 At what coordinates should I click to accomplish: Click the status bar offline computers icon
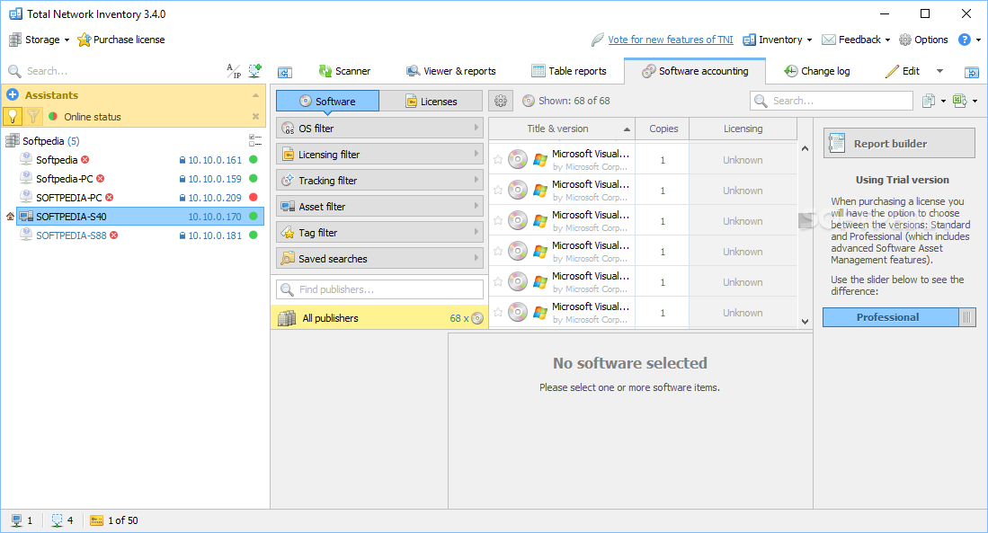coord(57,520)
